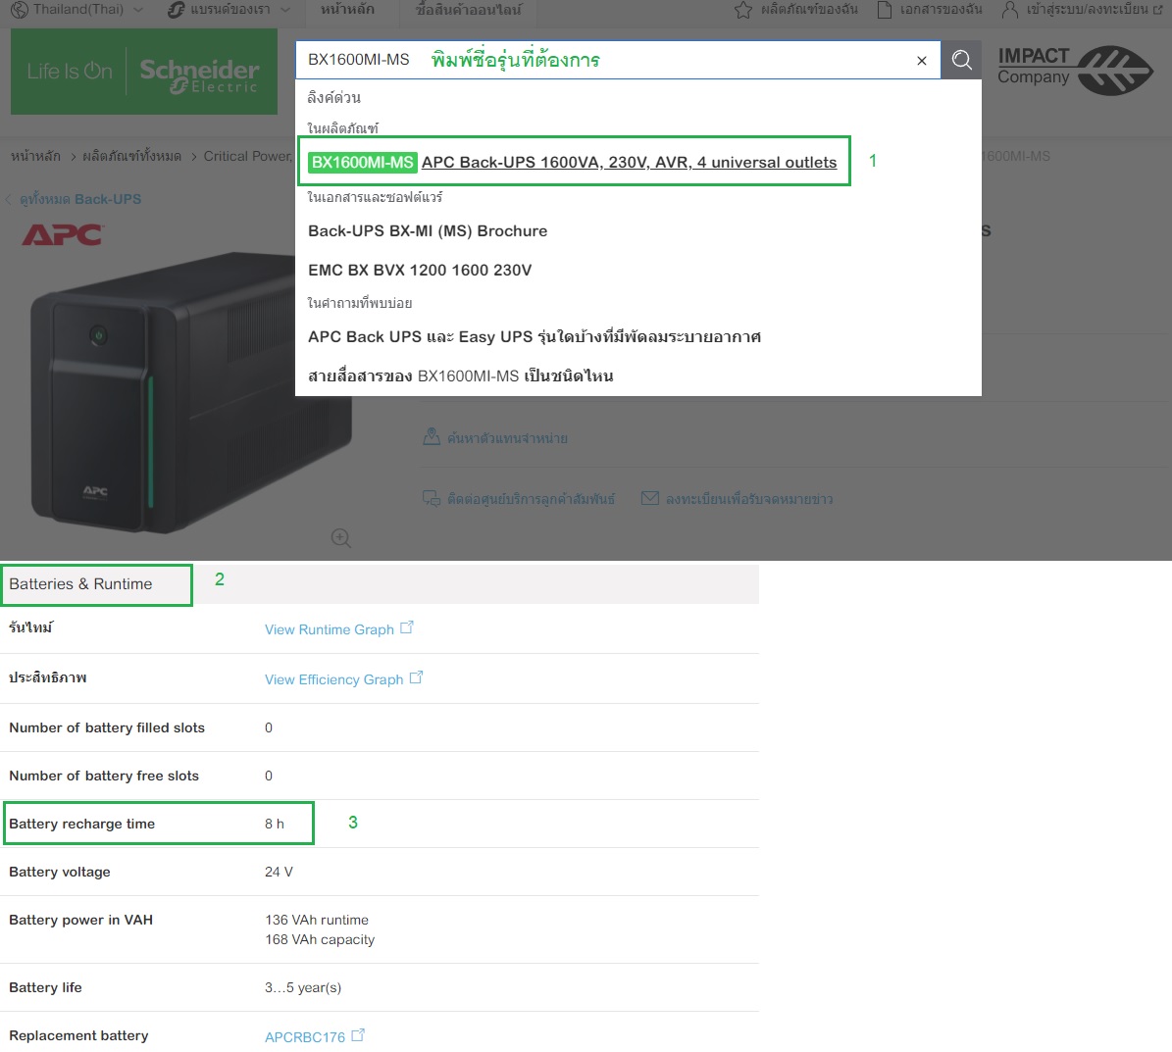The width and height of the screenshot is (1172, 1052).
Task: Open FAQ สายสื่อสารของ BX1600MI-MS
Action: [x=460, y=376]
